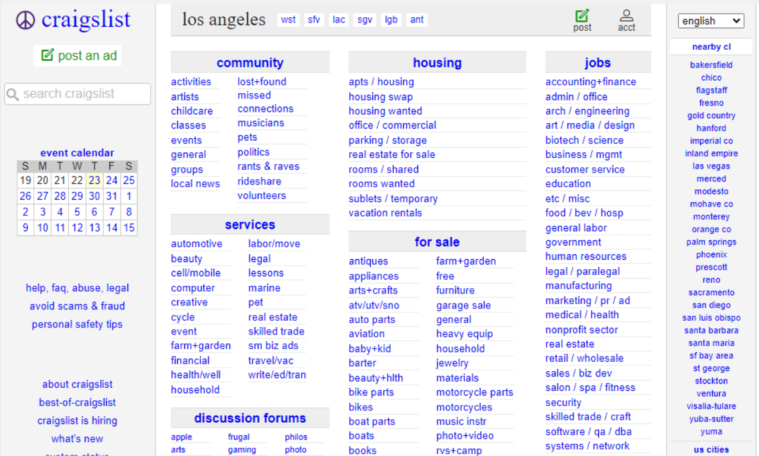Click the craigslist peace symbol logo
Viewport: 759px width, 456px height.
click(x=25, y=20)
